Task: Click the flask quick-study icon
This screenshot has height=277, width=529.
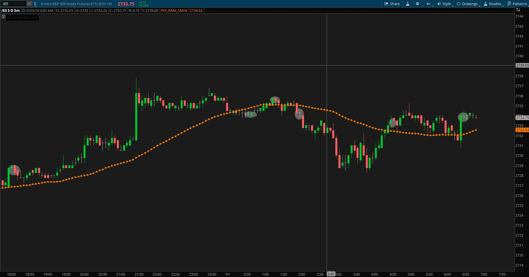Action: point(408,4)
